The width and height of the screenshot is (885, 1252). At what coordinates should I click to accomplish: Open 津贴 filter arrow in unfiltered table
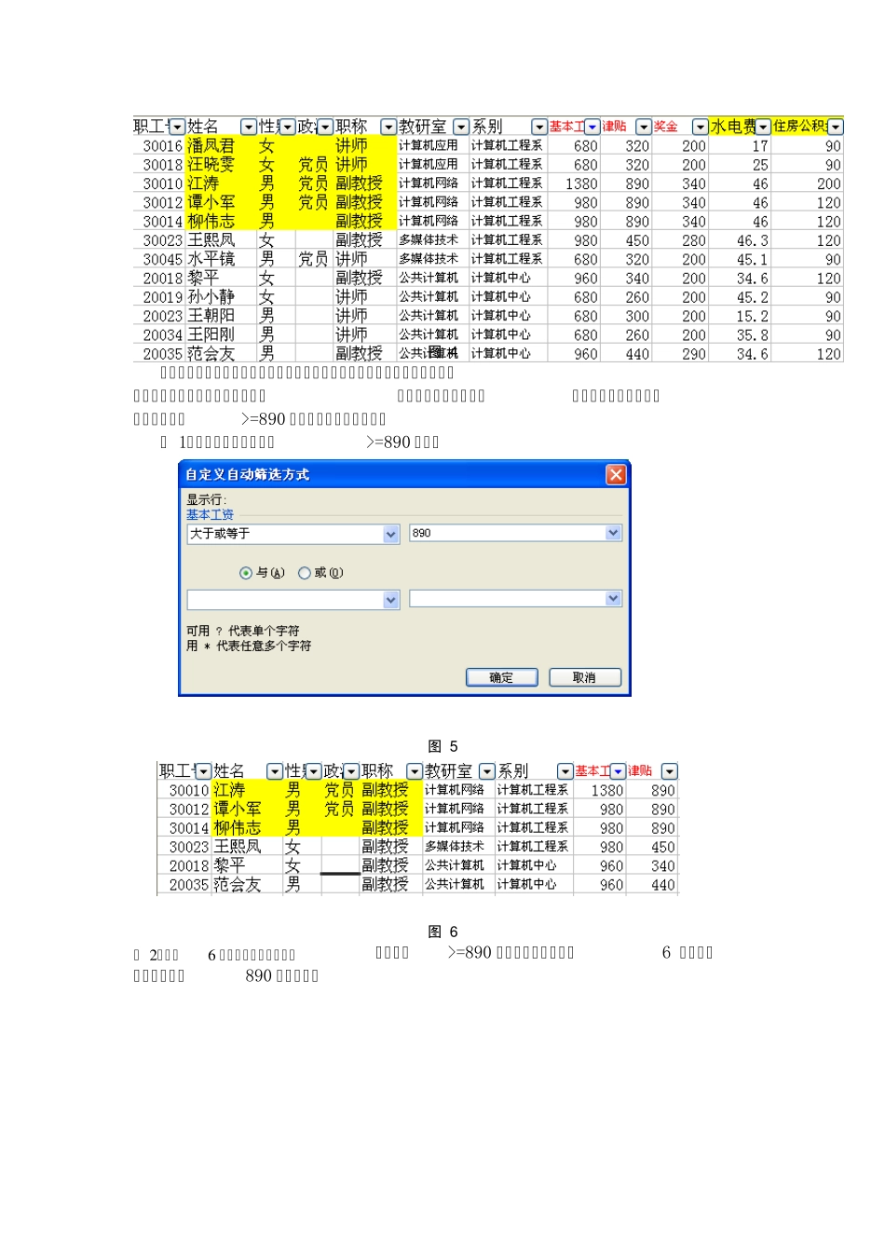644,127
